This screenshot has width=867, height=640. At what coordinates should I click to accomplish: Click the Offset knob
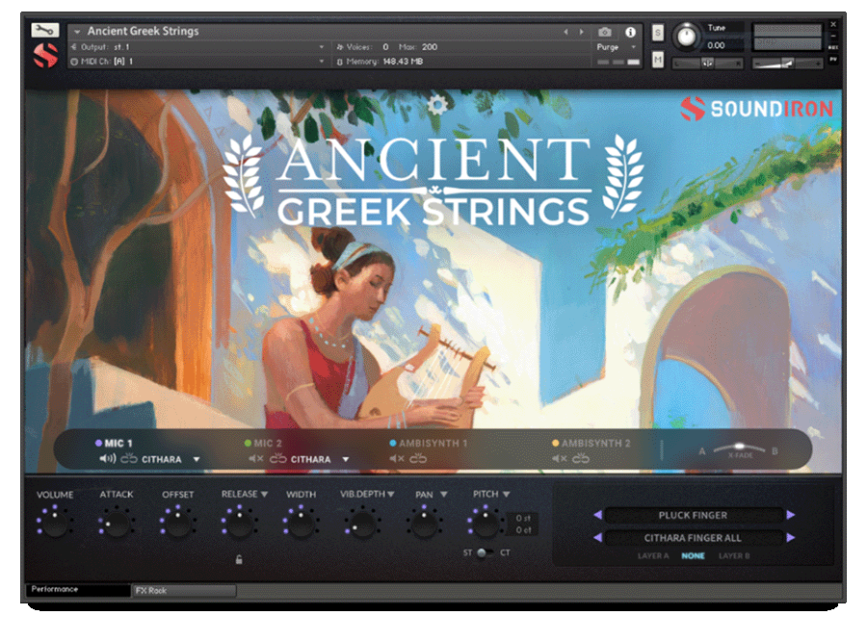[x=178, y=523]
